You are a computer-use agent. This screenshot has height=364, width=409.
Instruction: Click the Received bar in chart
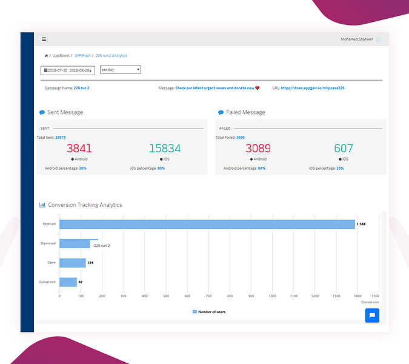(207, 224)
